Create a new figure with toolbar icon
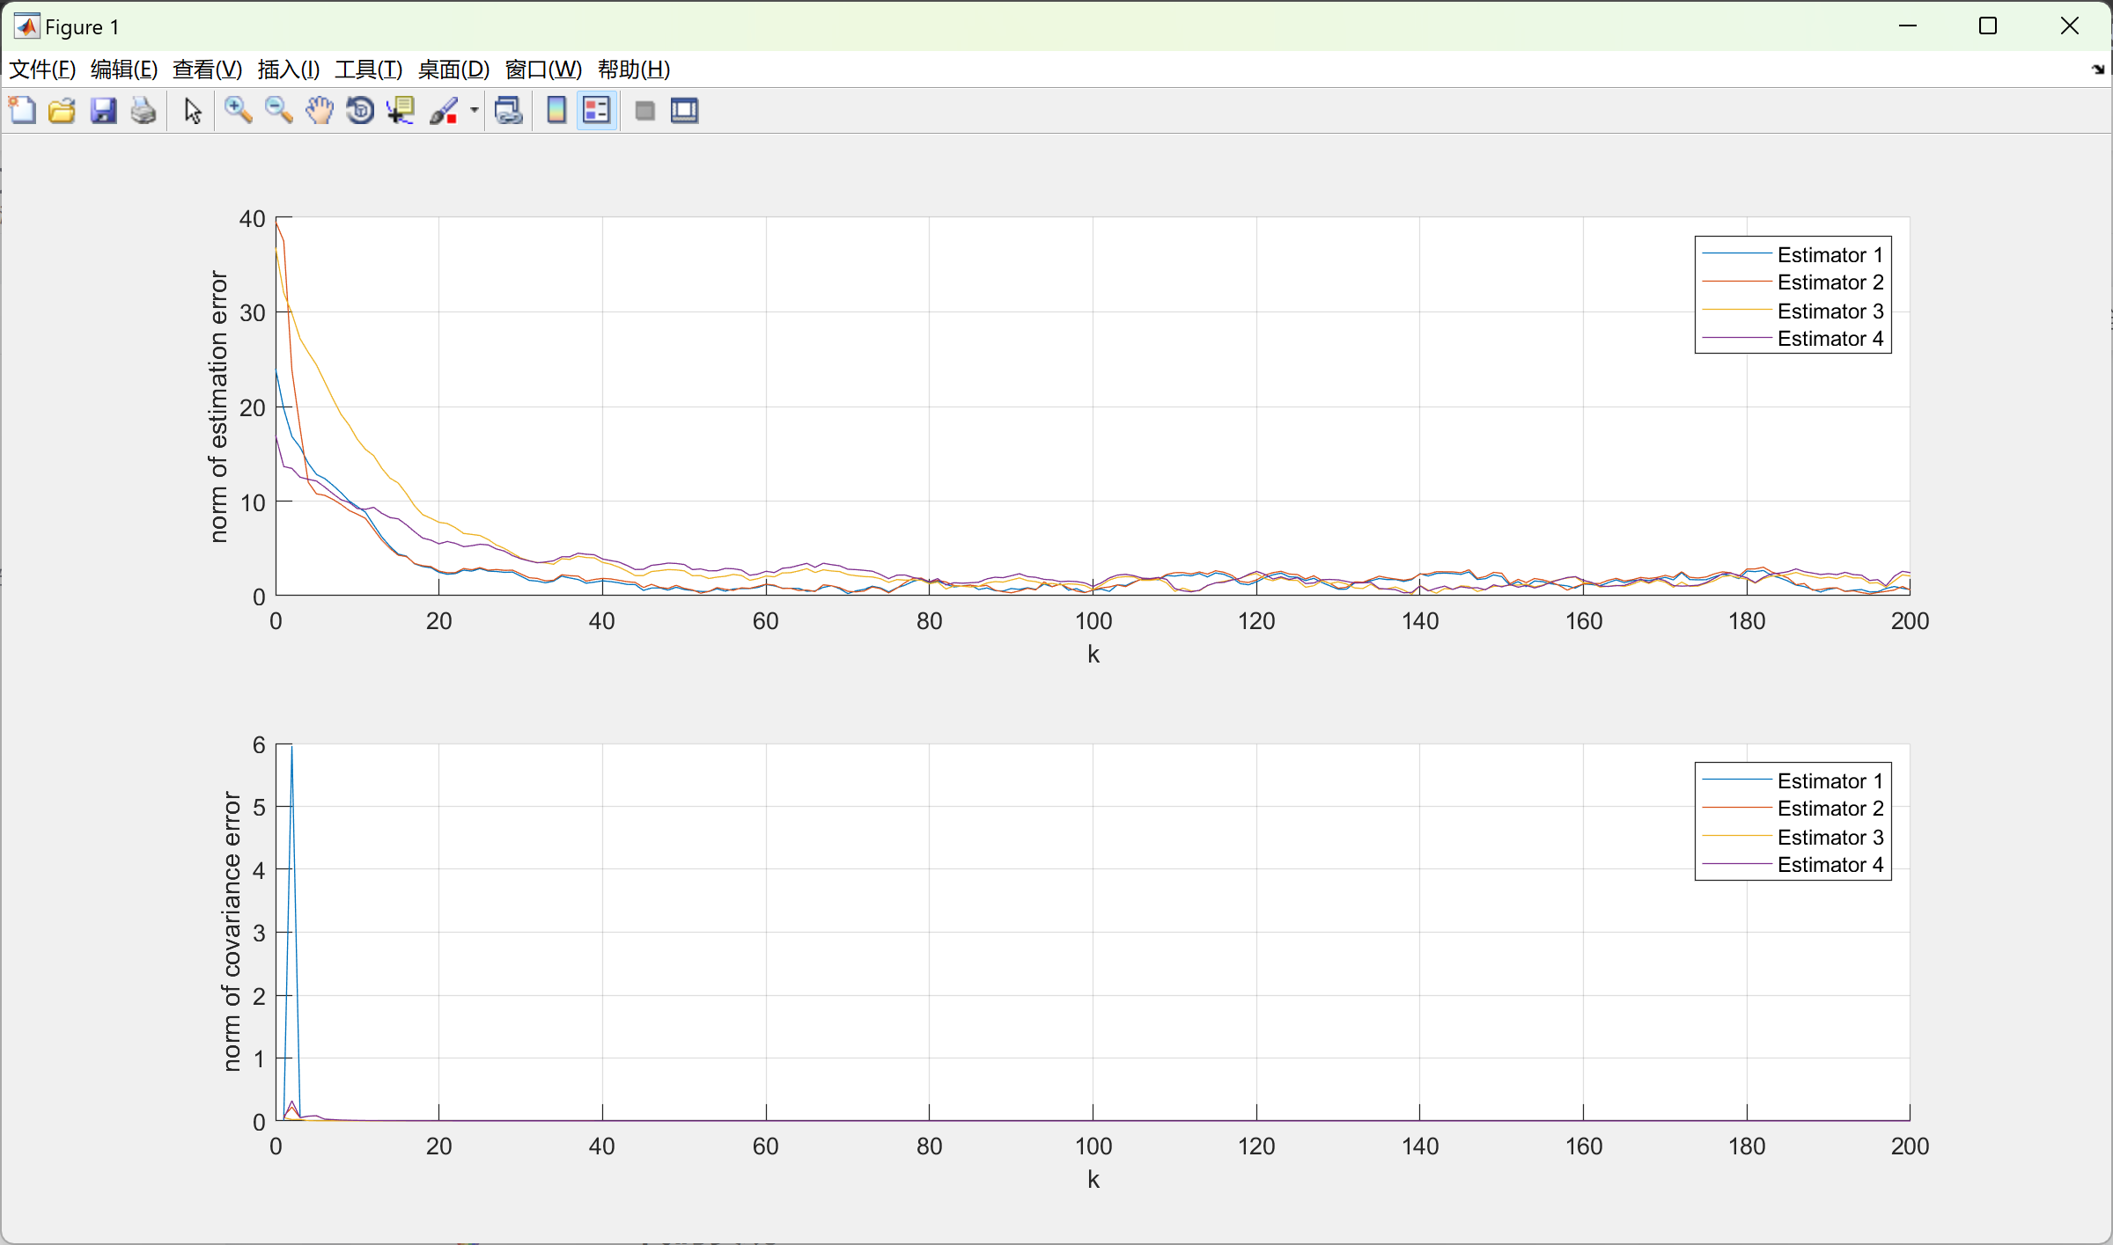This screenshot has width=2113, height=1245. [x=22, y=111]
